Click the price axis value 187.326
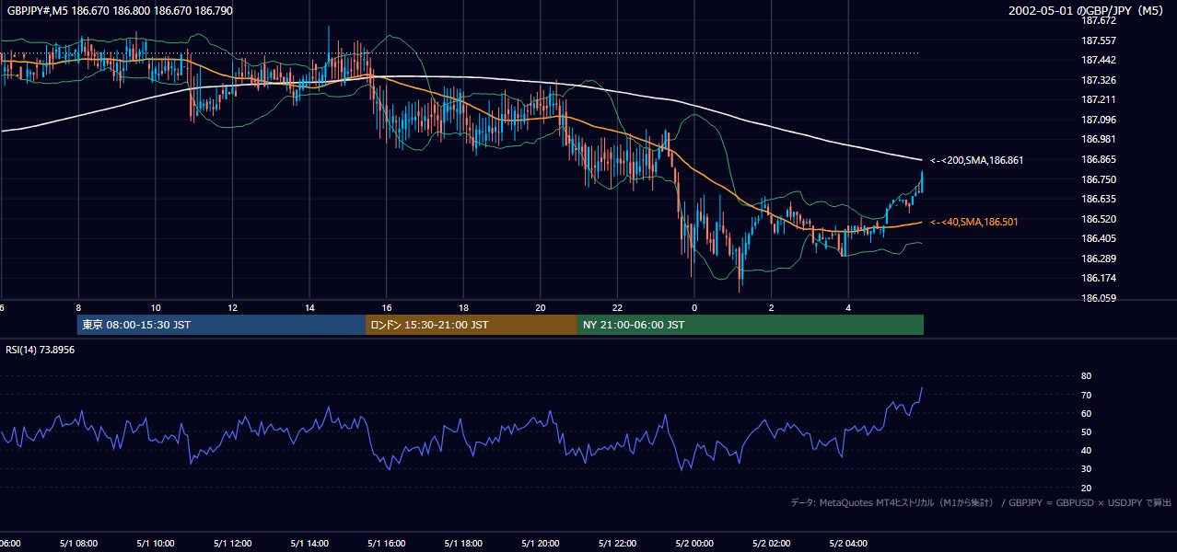1177x552 pixels. pos(1097,80)
